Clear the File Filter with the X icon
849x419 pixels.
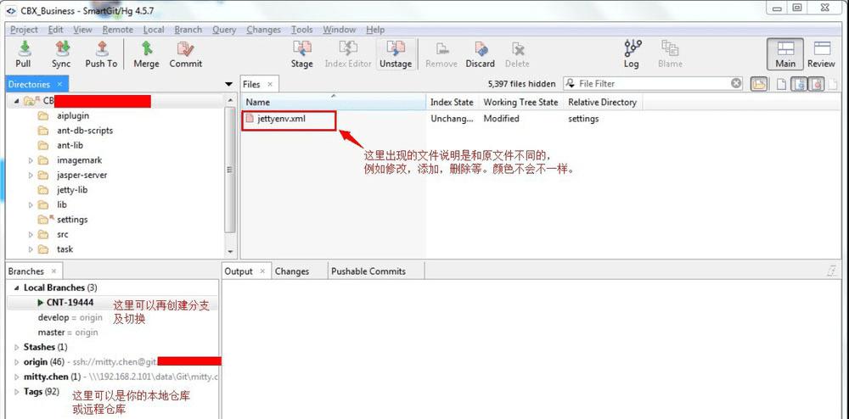tap(736, 83)
